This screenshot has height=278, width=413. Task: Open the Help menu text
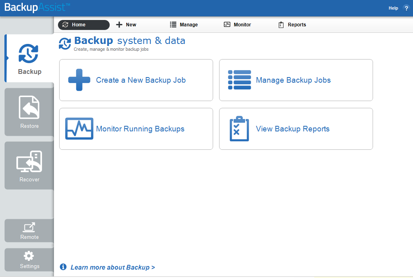coord(393,8)
